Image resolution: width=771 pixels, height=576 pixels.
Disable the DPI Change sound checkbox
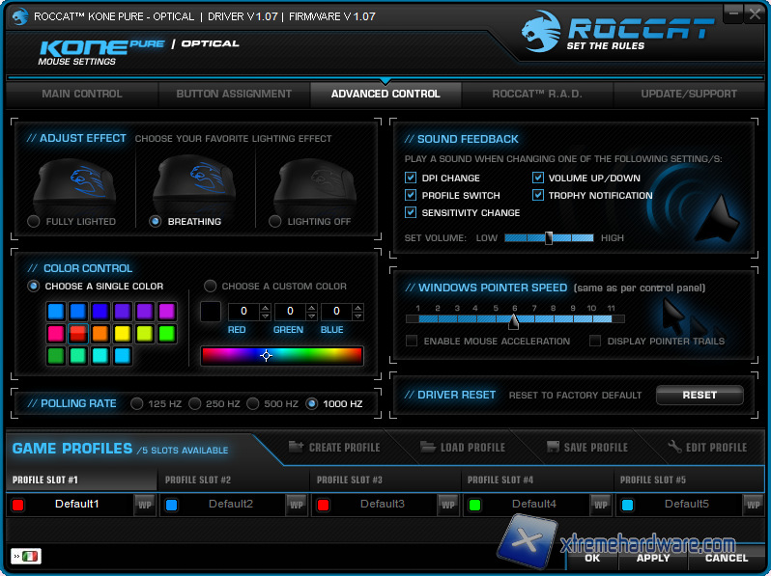412,178
